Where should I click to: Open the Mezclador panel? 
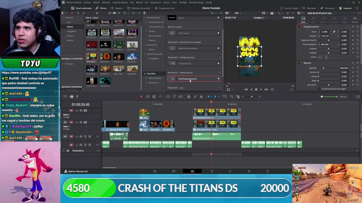(x=309, y=8)
